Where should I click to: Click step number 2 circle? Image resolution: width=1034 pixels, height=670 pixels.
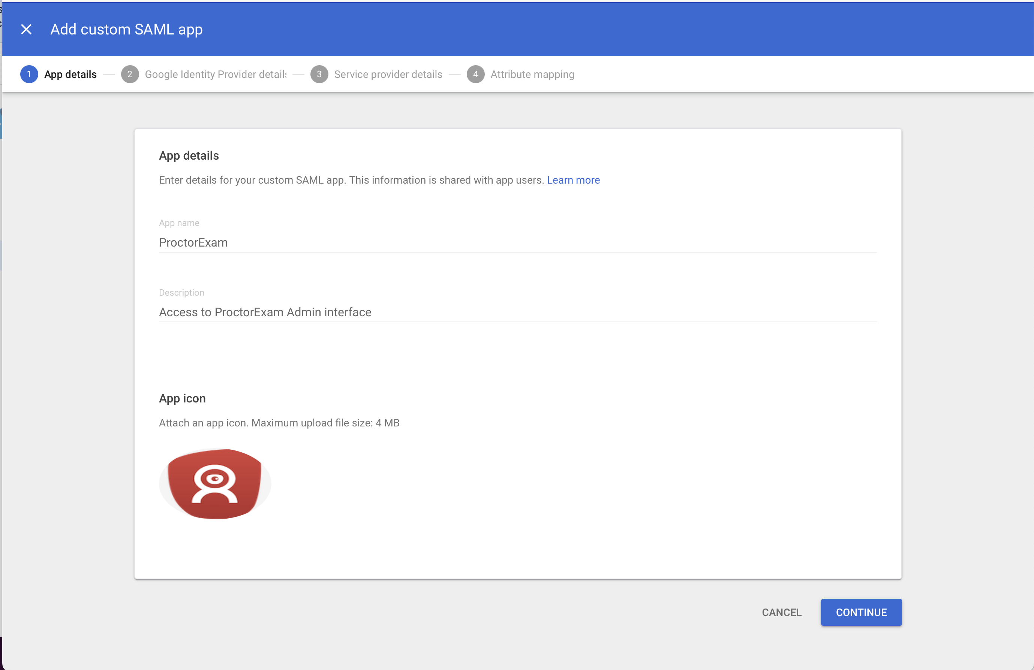click(130, 74)
